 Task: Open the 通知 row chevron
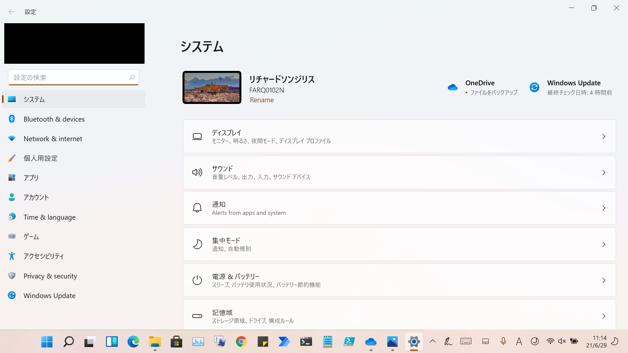[603, 208]
